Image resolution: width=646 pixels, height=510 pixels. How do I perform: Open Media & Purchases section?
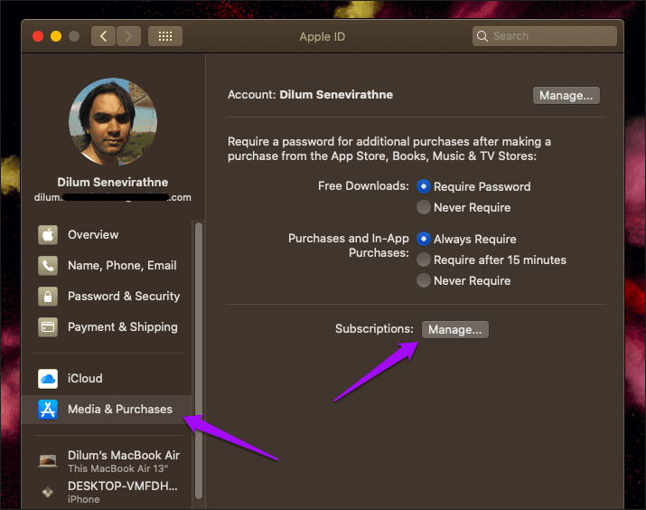click(107, 410)
